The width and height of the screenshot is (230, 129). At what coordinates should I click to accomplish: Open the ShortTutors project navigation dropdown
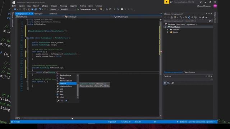[x=40, y=17]
